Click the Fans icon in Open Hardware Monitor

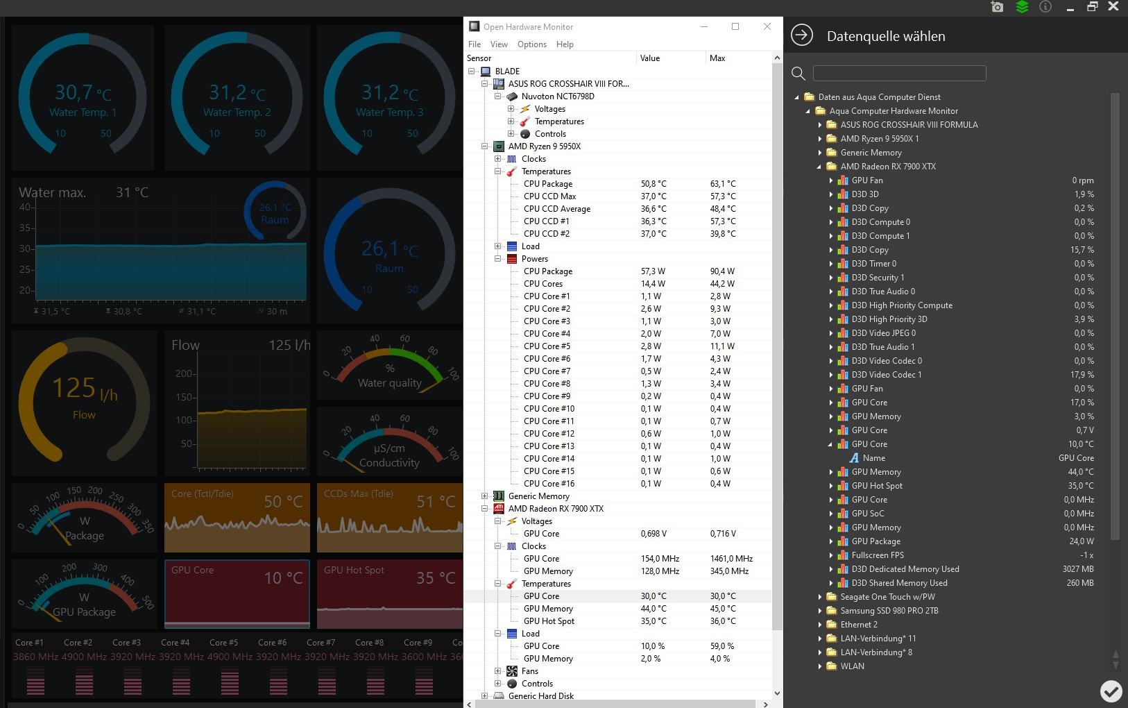click(x=511, y=671)
